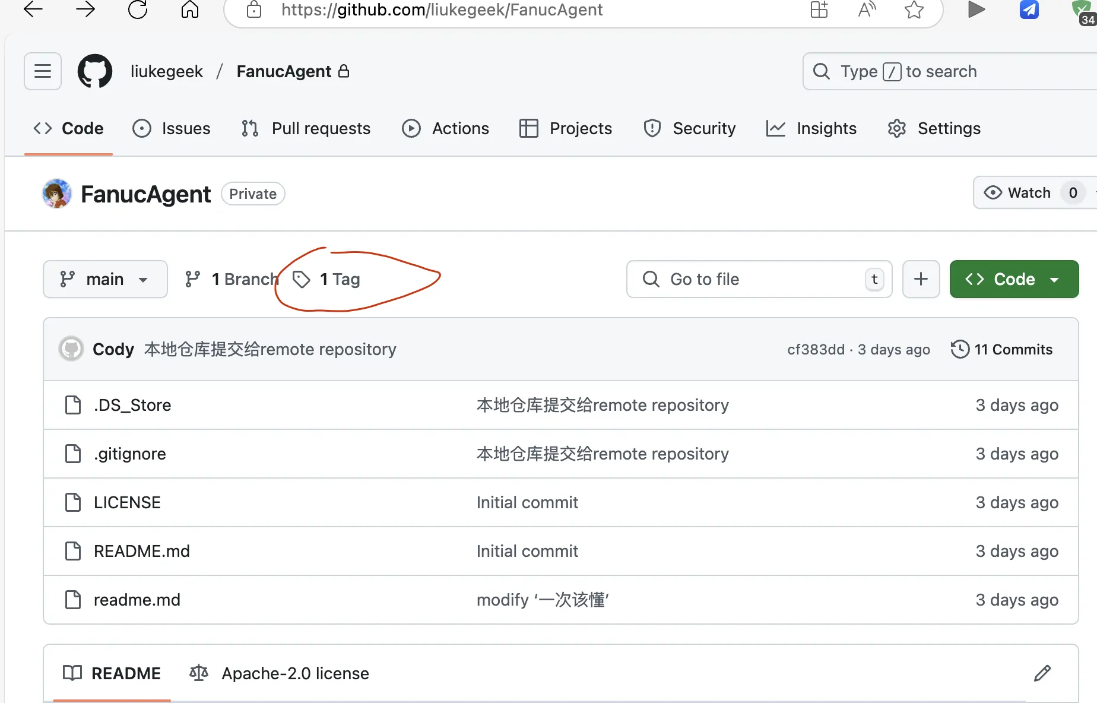This screenshot has width=1097, height=703.
Task: Open the Actions tab
Action: coord(445,128)
